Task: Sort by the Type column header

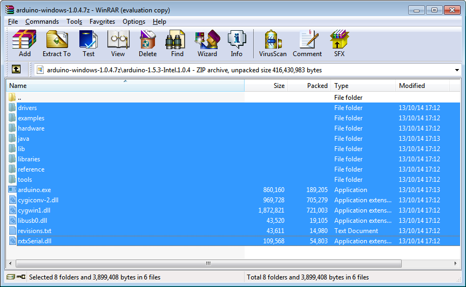Action: [x=363, y=85]
